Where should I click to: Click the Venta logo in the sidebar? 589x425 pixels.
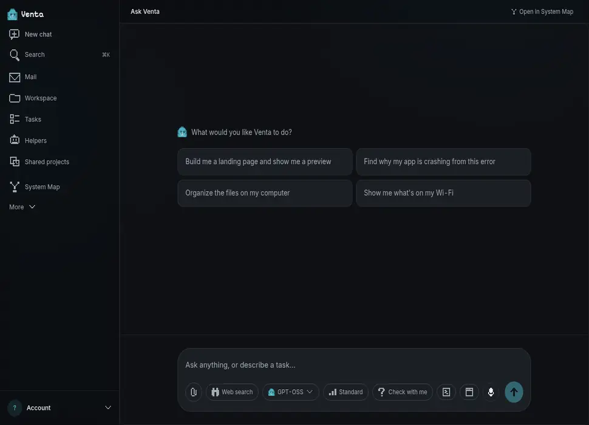pos(12,14)
